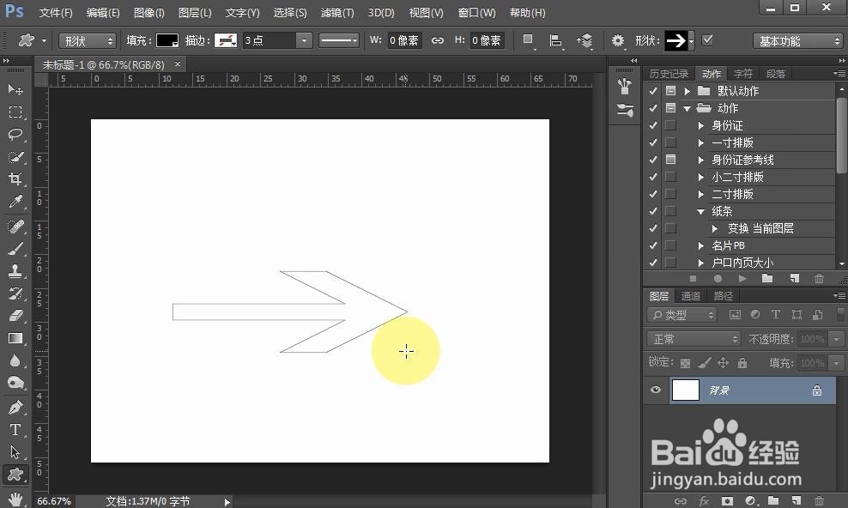
Task: Select the Eraser tool
Action: pyautogui.click(x=15, y=316)
